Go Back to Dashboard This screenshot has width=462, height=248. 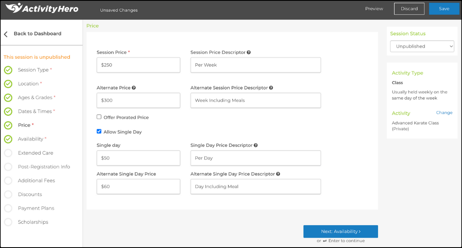pyautogui.click(x=38, y=33)
